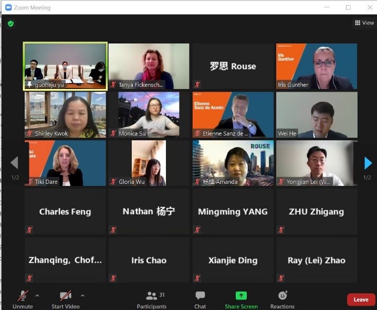The image size is (377, 310).
Task: Open the View layout dropdown
Action: point(364,23)
